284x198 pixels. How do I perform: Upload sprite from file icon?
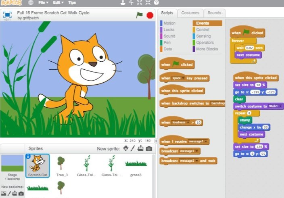(140, 148)
